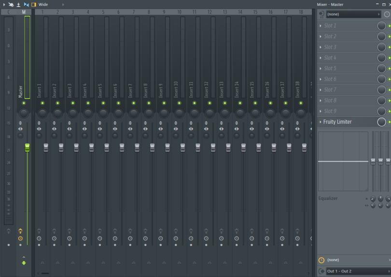The width and height of the screenshot is (391, 277).
Task: Expand the Slot 9 plugin menu arrow
Action: pyautogui.click(x=321, y=111)
